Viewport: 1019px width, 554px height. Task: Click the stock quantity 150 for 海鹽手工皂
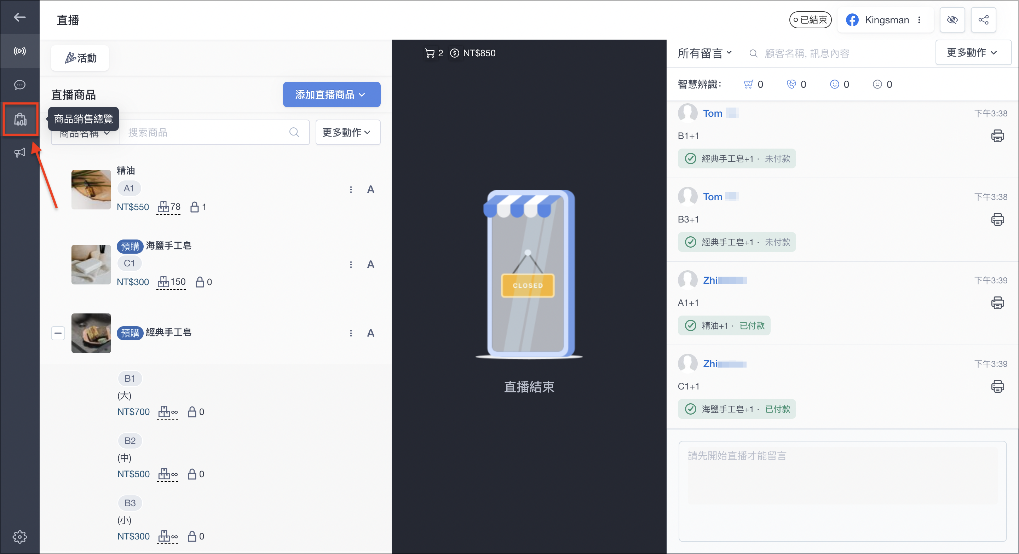(x=171, y=282)
